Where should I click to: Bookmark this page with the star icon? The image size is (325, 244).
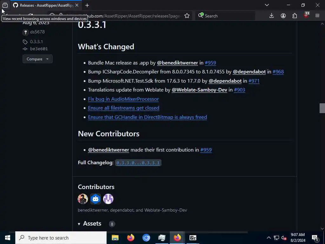(x=187, y=16)
